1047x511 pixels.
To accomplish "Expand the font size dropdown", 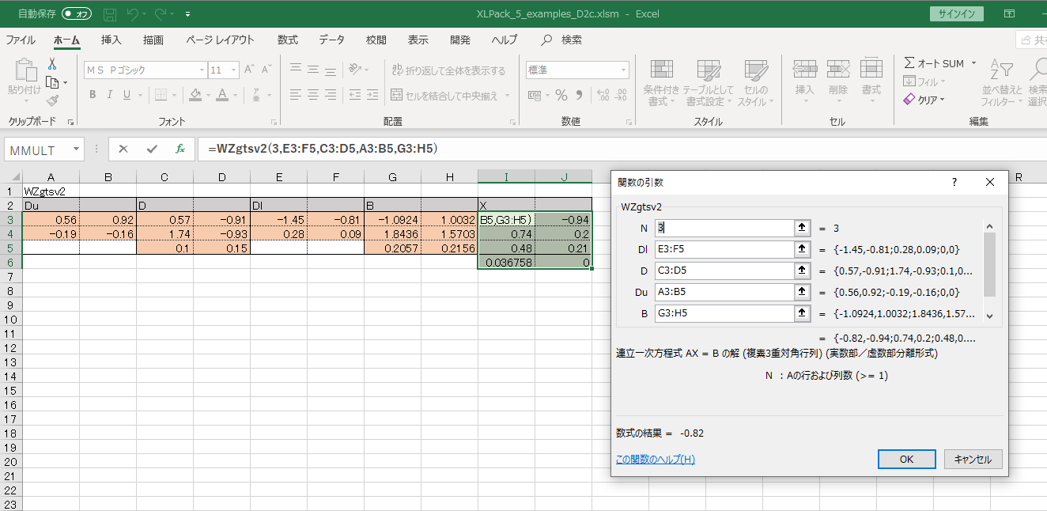I will tap(235, 70).
